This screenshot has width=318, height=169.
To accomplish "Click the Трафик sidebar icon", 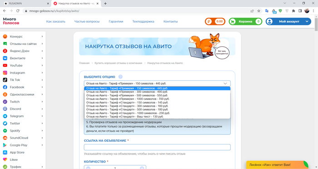I will tap(5, 167).
